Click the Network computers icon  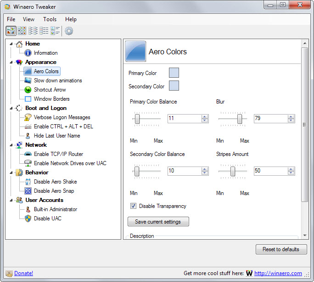click(x=19, y=145)
